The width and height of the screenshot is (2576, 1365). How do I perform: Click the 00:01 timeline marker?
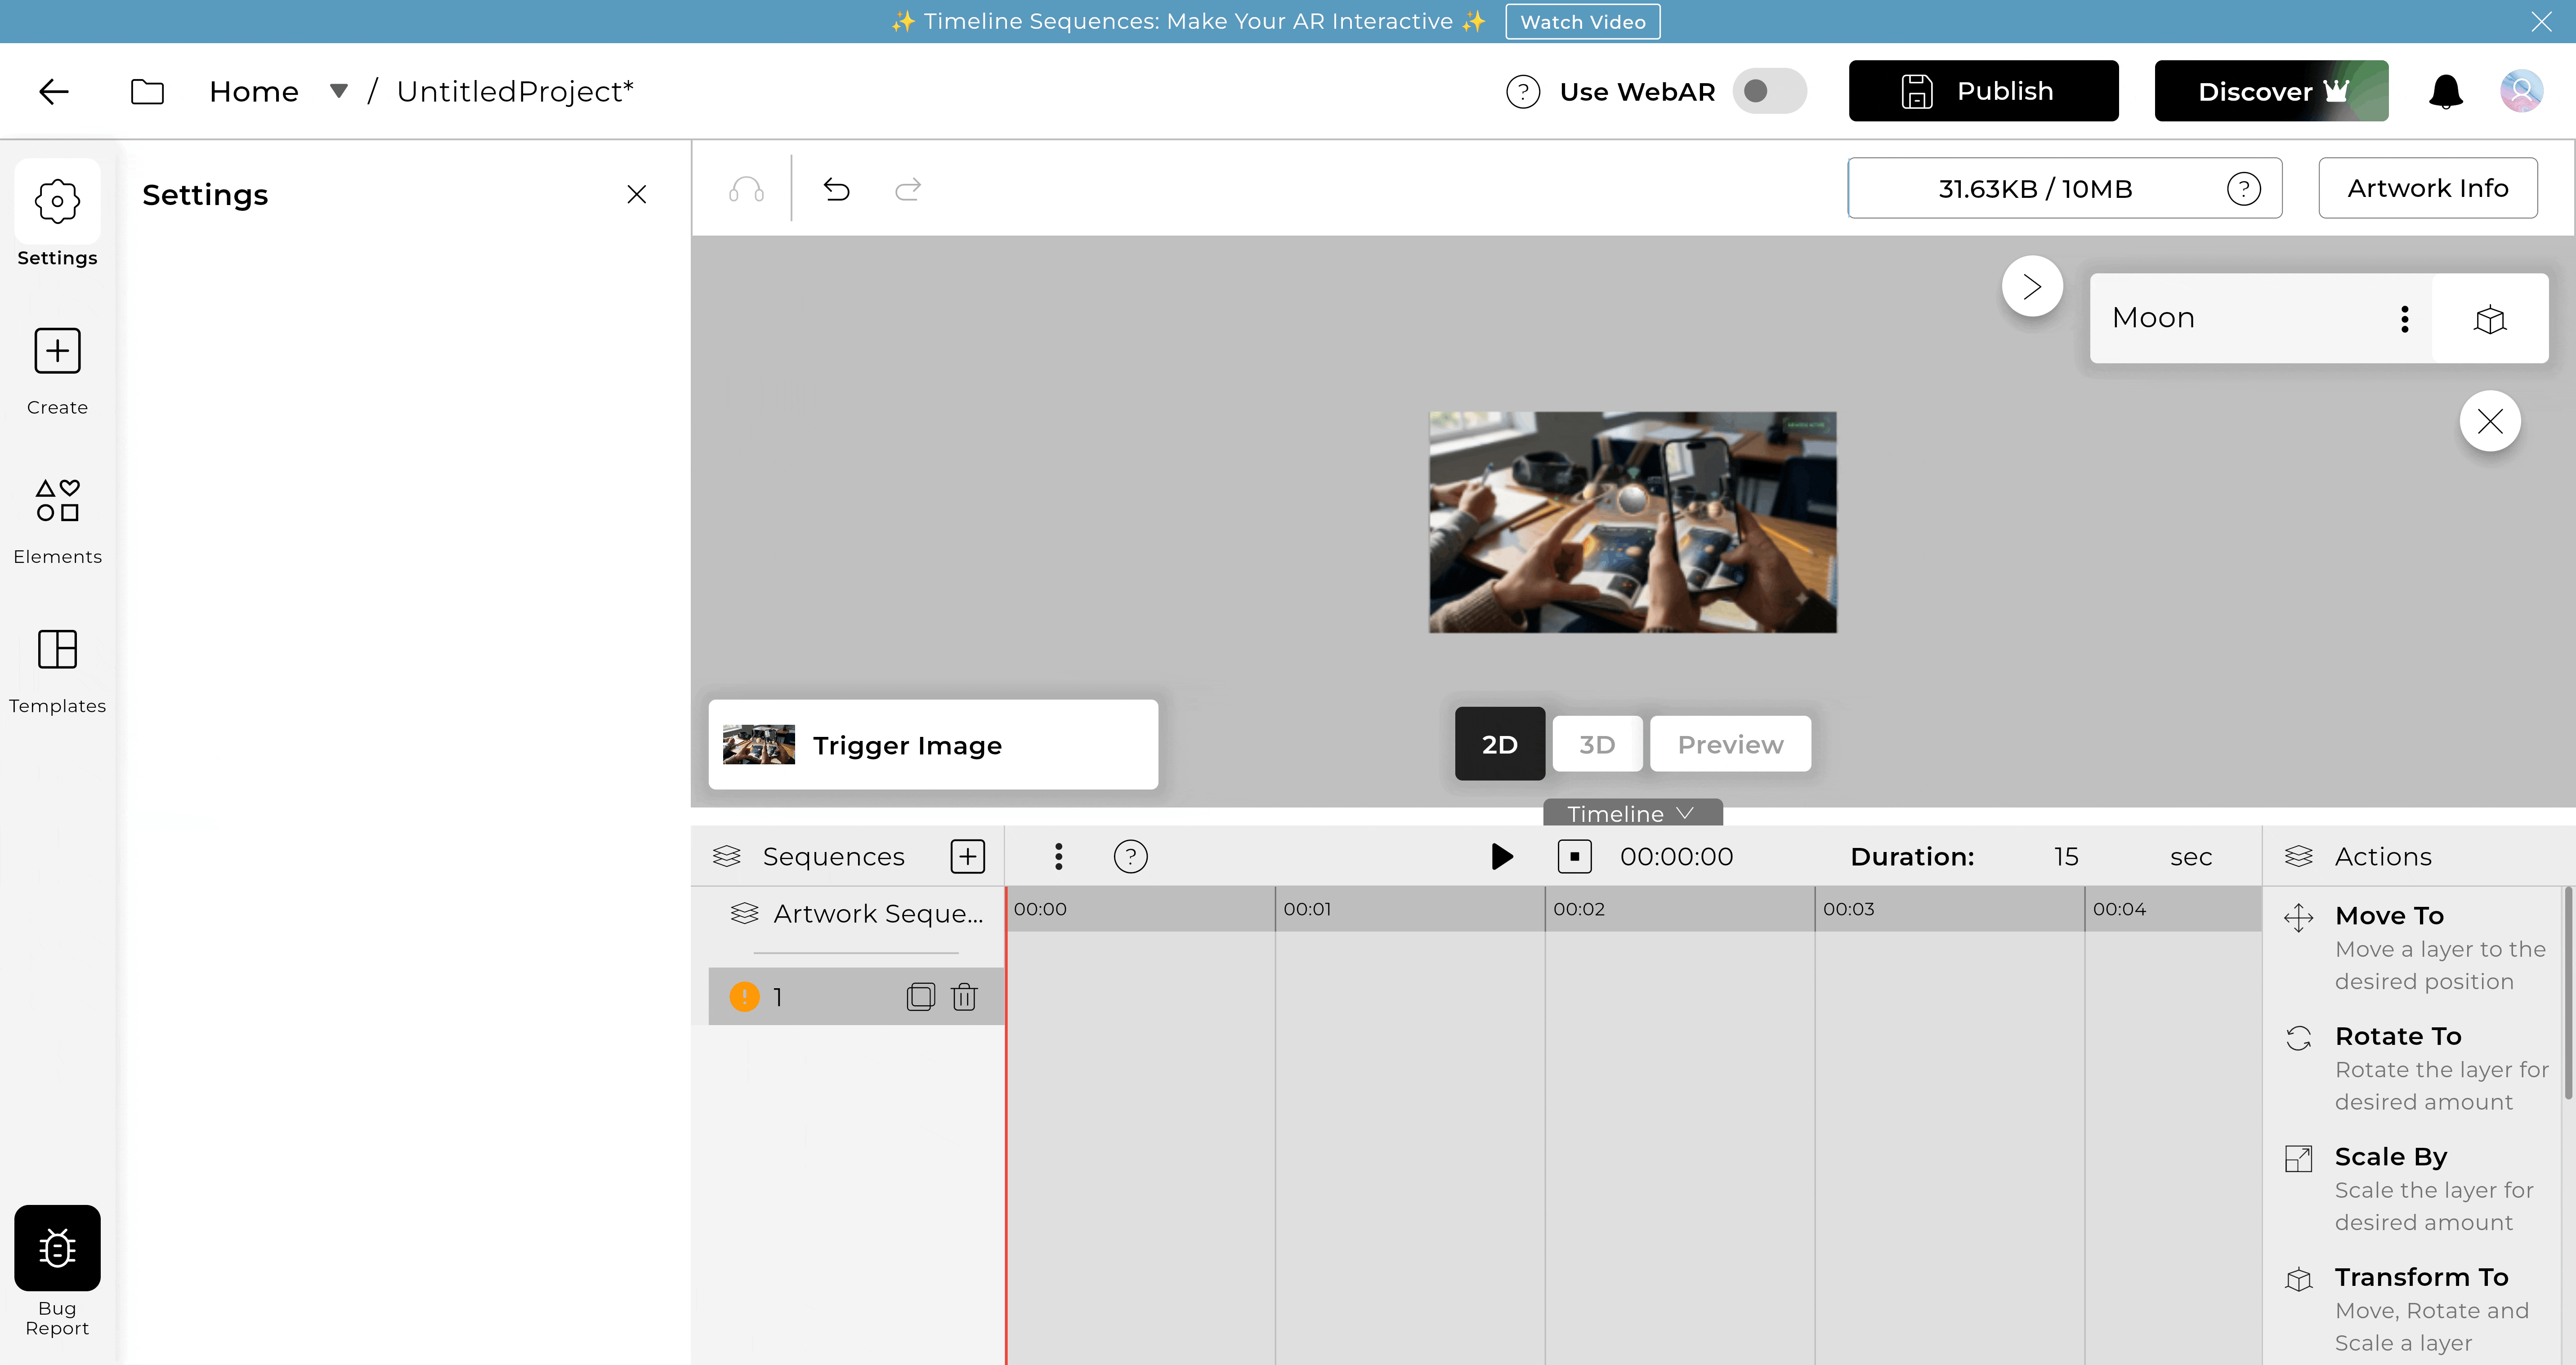coord(1307,909)
